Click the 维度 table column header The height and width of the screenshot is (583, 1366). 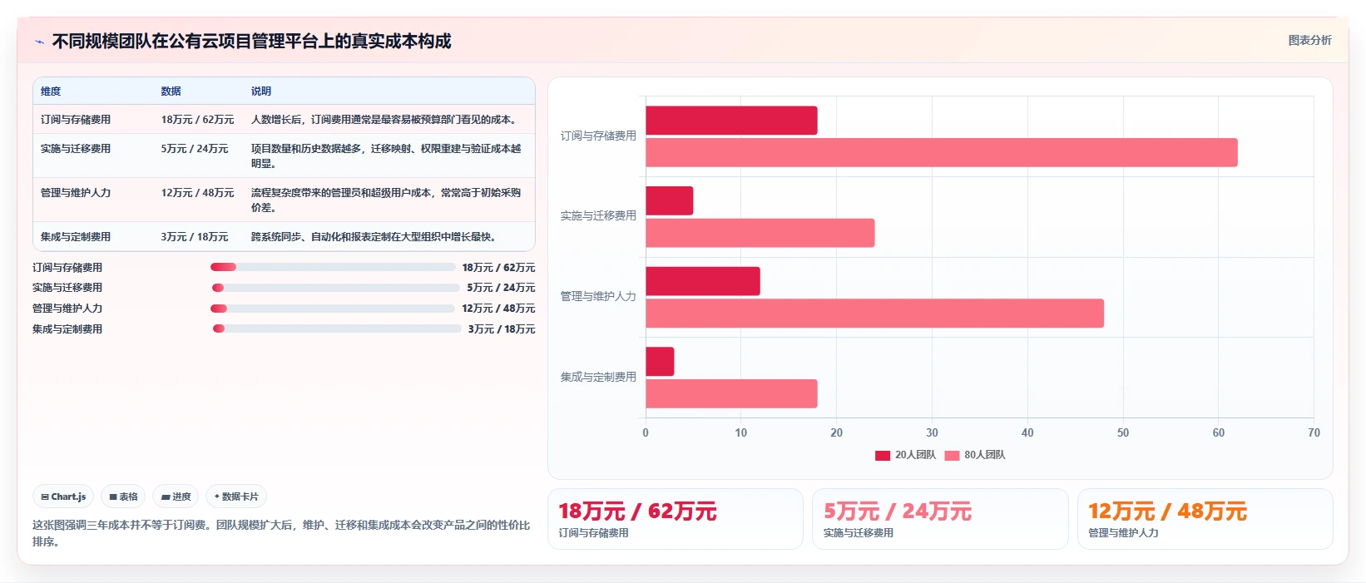pyautogui.click(x=51, y=91)
